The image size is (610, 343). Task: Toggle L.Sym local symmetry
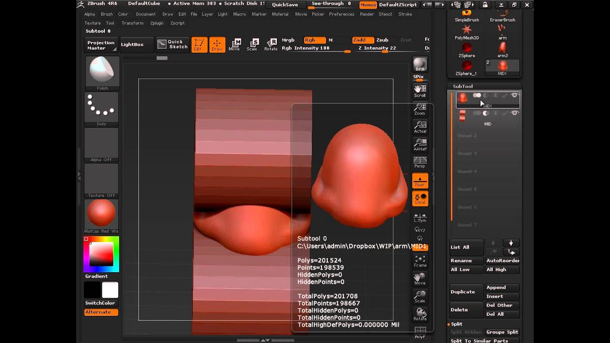click(420, 218)
